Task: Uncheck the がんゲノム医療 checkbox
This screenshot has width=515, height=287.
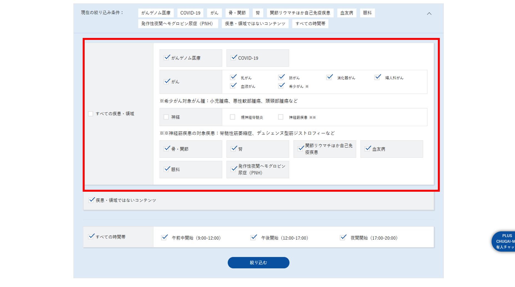Action: pyautogui.click(x=167, y=58)
